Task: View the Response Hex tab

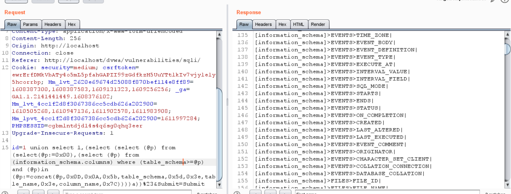Action: click(282, 24)
